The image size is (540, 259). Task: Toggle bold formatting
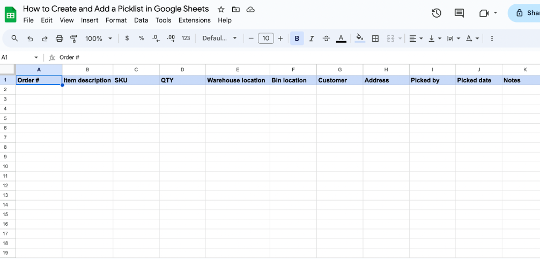click(297, 39)
